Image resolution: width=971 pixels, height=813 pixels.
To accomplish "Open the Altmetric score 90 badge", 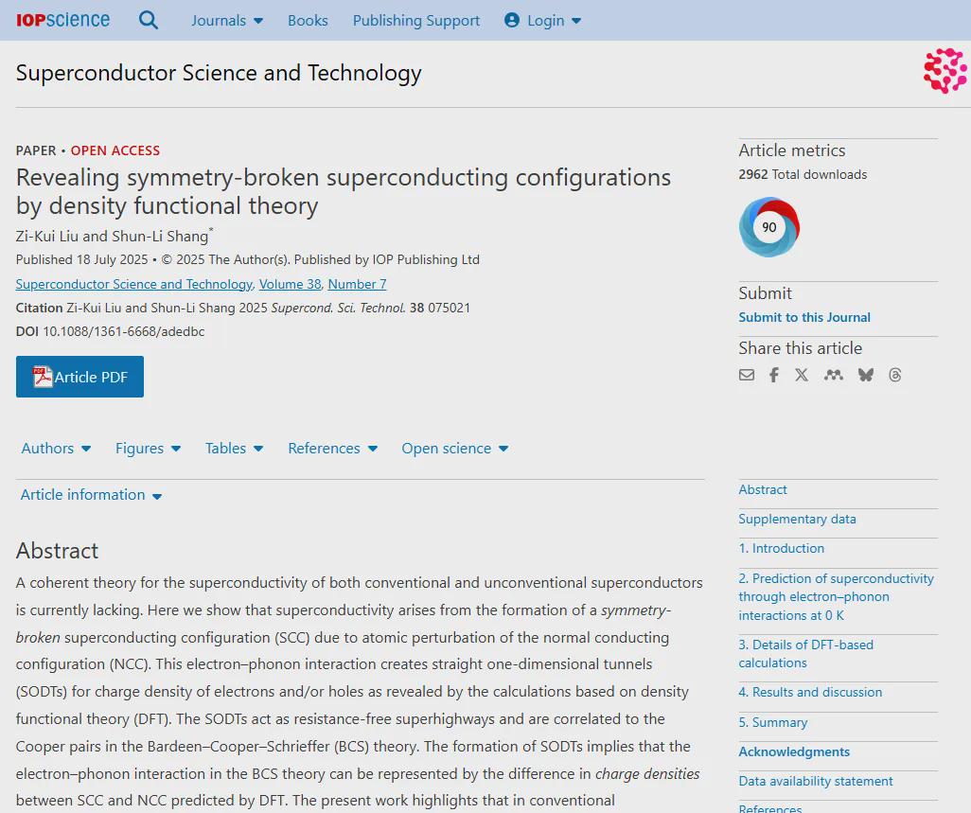I will 768,227.
